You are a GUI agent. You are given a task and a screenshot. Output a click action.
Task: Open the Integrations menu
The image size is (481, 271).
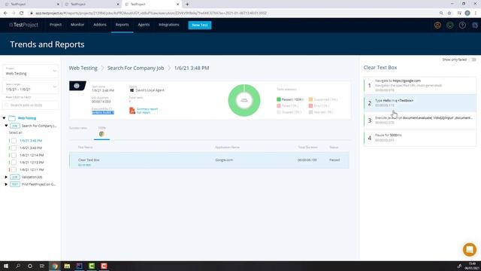coord(168,25)
